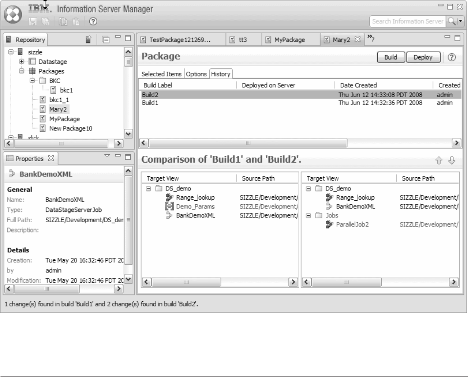
Task: Select Mary2 in the Repository tree
Action: pos(58,109)
